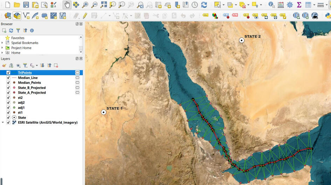Open the Processing Toolbox gear icon
This screenshot has height=185, width=331.
pos(290,5)
